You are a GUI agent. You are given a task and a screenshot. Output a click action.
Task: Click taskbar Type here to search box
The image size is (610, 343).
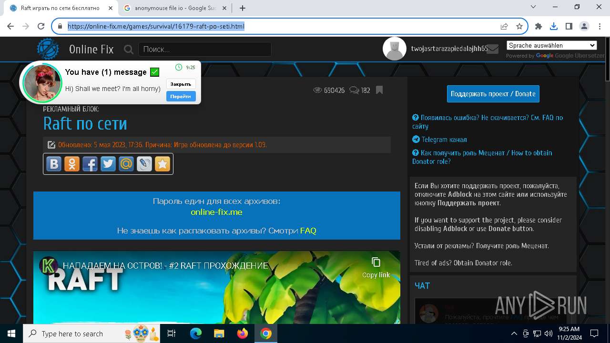[x=92, y=333]
